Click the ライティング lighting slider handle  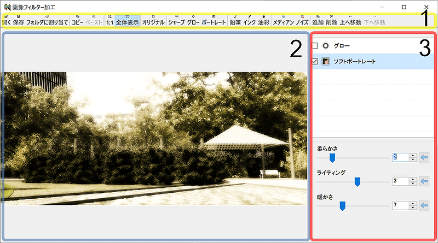(x=358, y=182)
